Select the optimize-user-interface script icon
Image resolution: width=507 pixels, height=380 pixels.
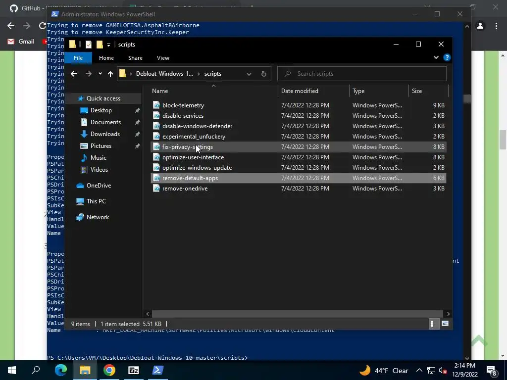(x=156, y=157)
